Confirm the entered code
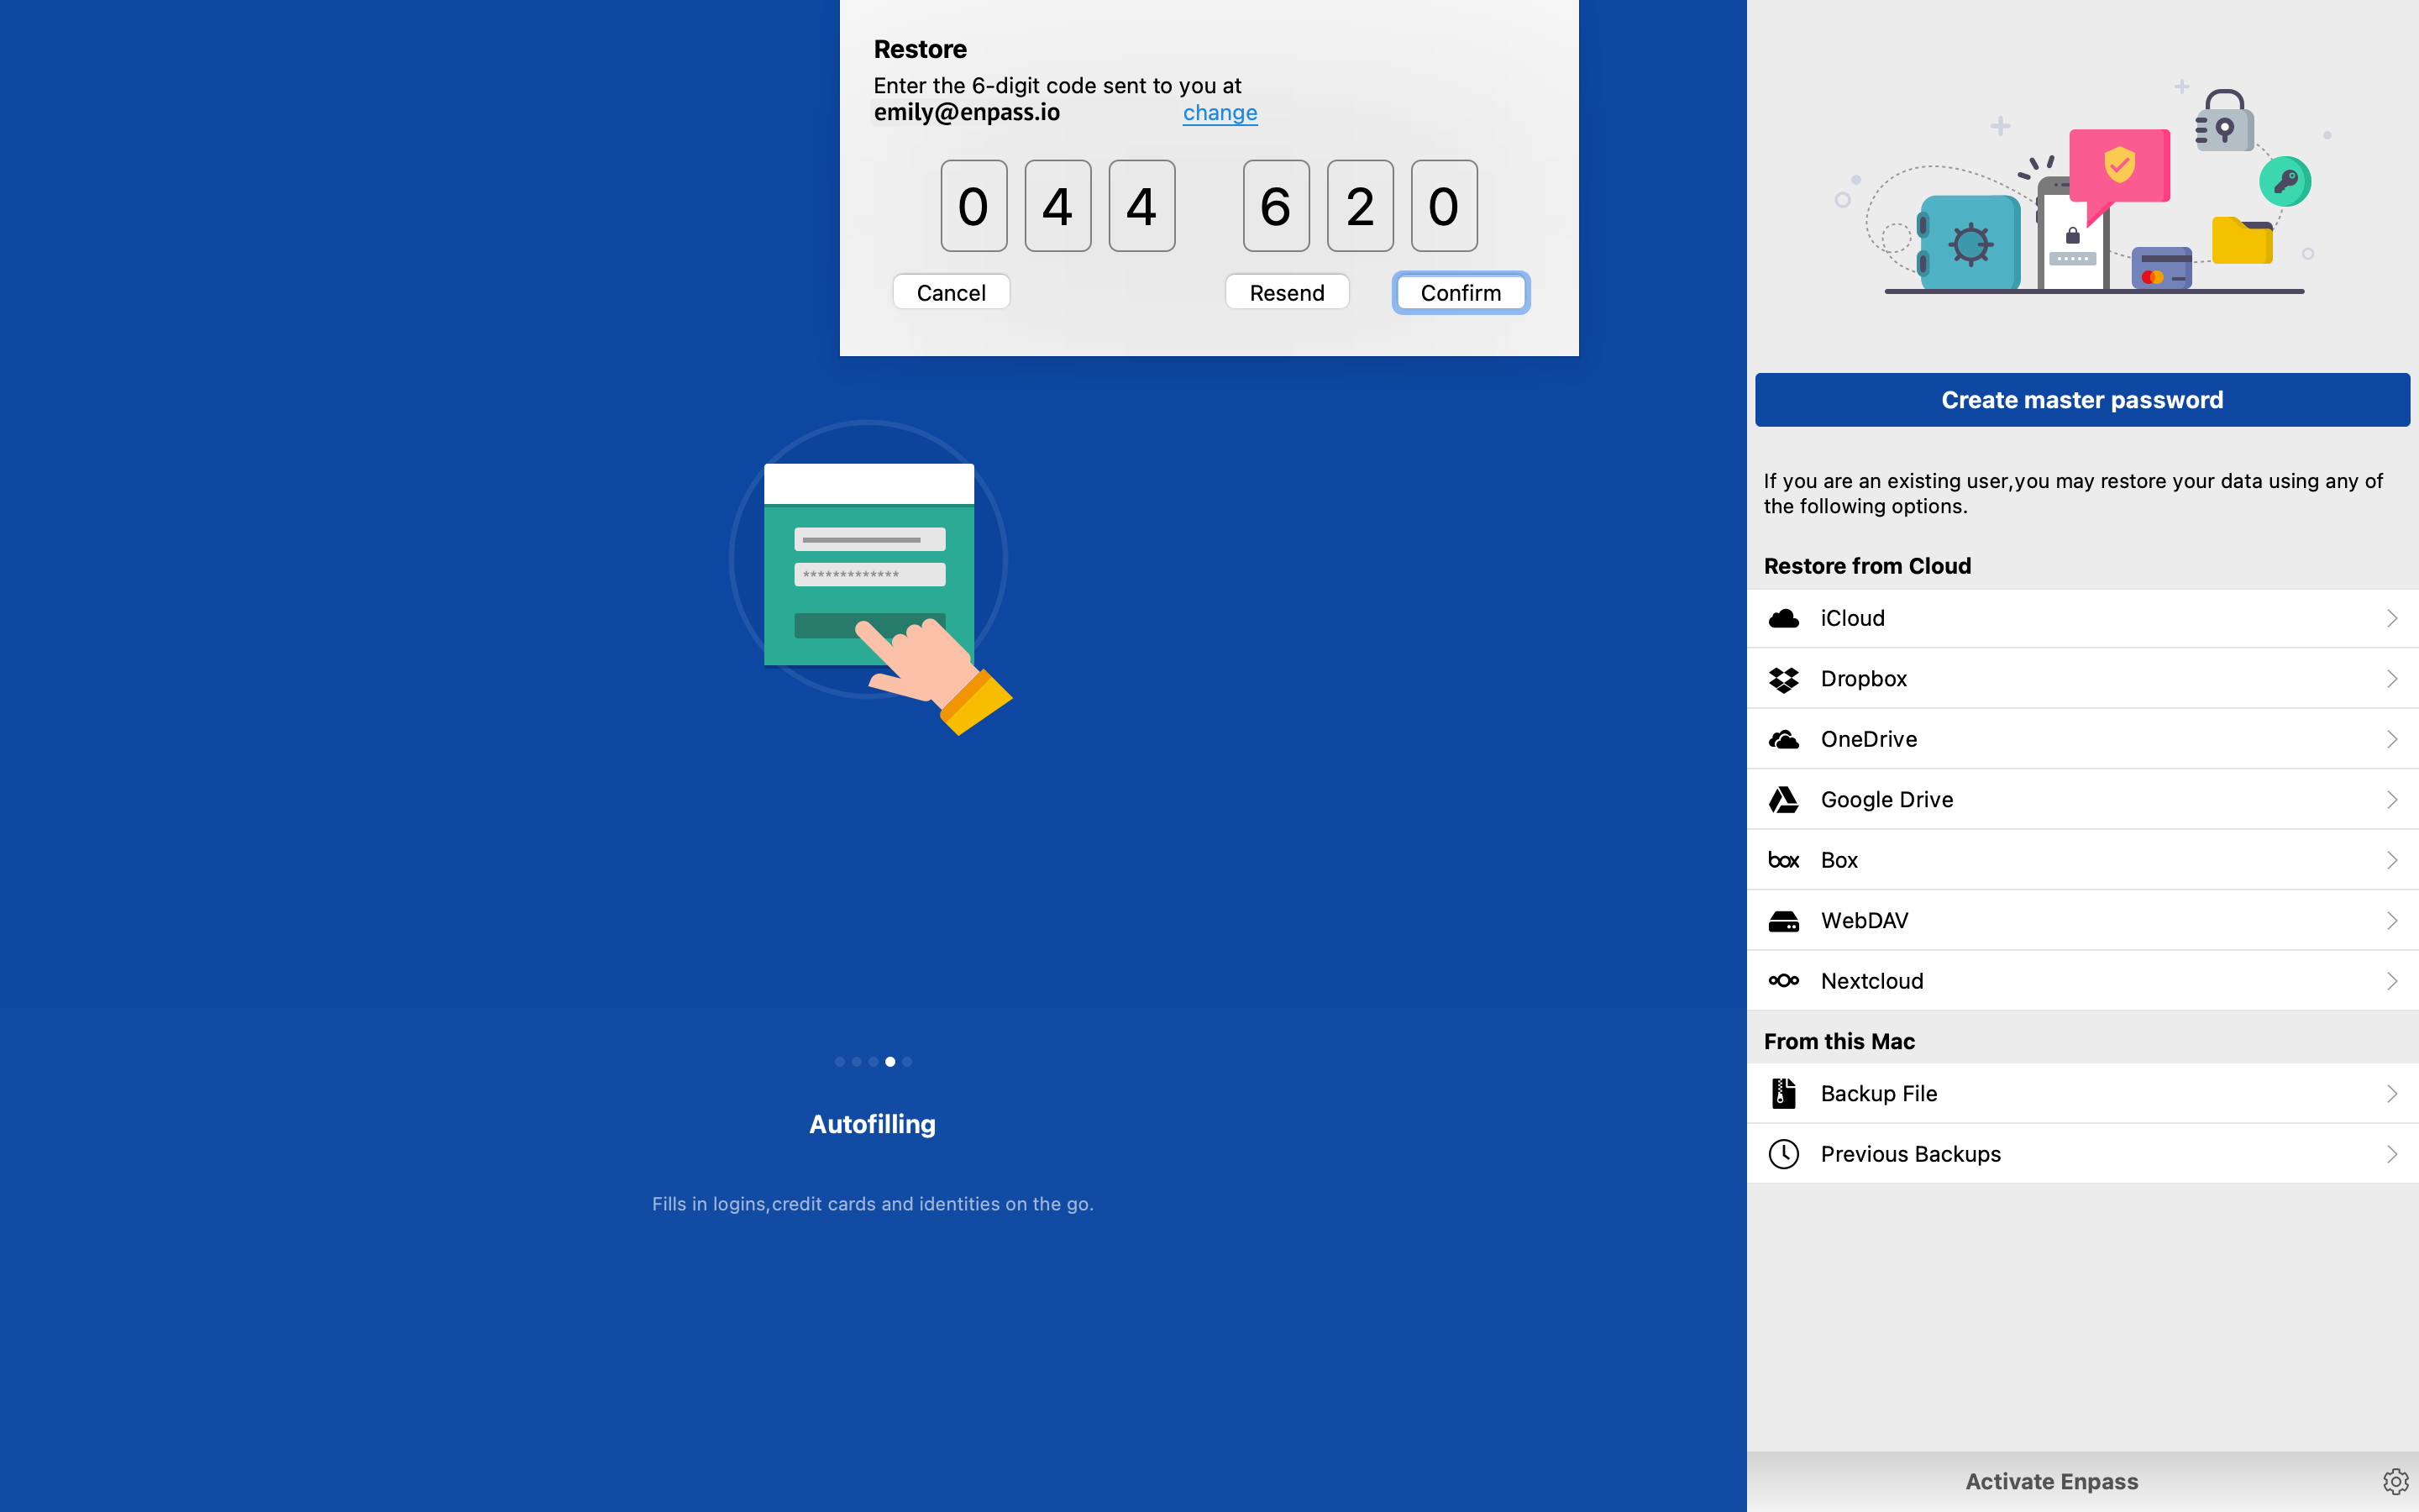 1461,292
